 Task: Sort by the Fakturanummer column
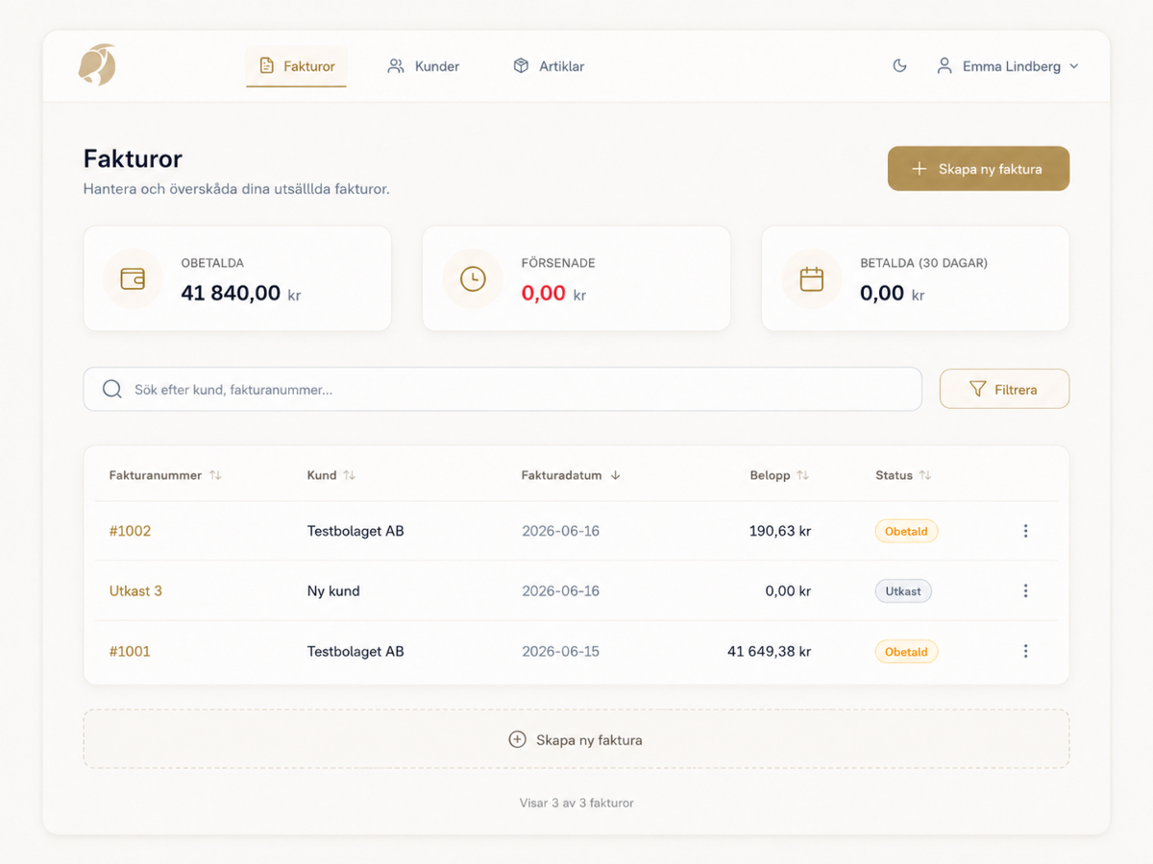[x=165, y=475]
